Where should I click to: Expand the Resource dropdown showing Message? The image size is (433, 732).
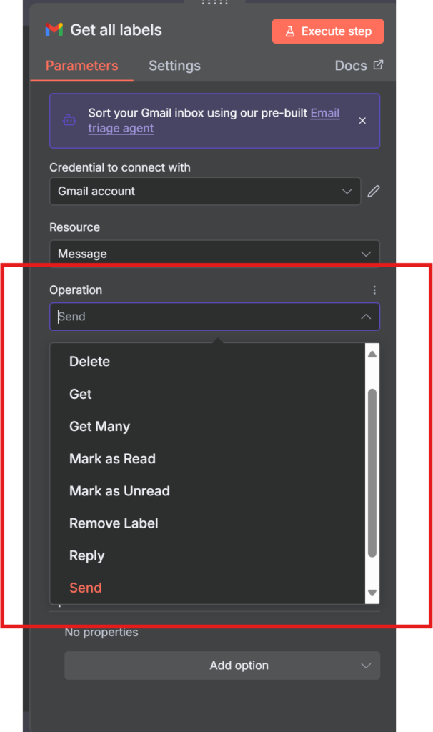214,254
